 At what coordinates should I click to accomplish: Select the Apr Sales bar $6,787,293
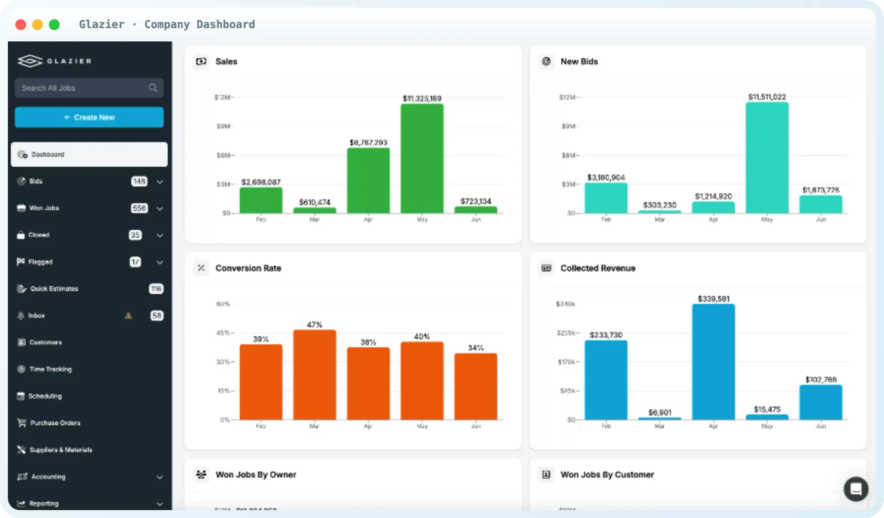(368, 181)
